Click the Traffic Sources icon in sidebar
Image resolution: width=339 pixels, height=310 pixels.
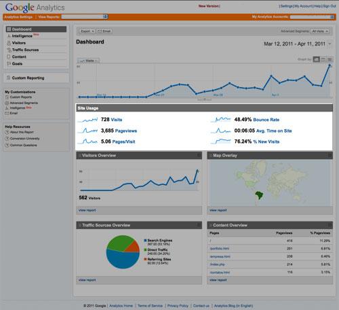[9, 50]
